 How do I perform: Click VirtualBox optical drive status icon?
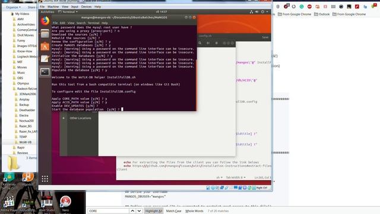pos(213,188)
